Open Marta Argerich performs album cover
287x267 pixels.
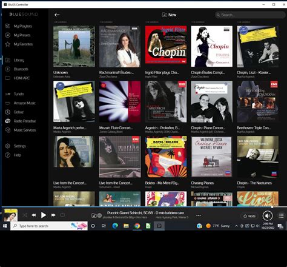[x=74, y=101]
